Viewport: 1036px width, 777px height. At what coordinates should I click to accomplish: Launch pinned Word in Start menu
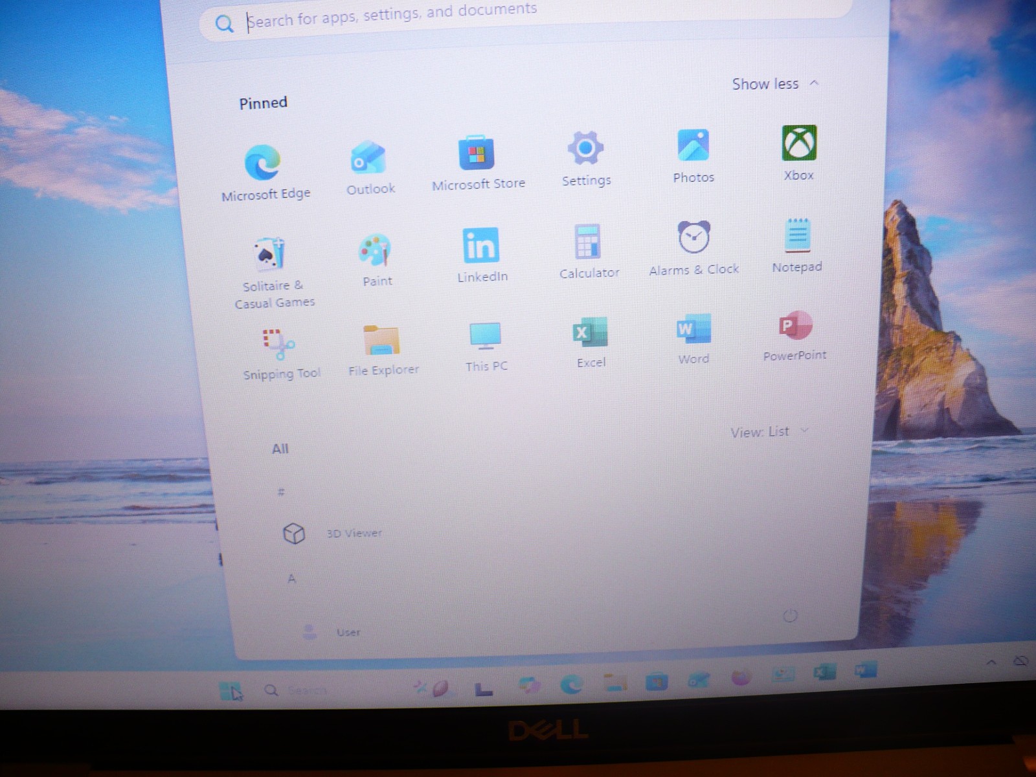(693, 339)
